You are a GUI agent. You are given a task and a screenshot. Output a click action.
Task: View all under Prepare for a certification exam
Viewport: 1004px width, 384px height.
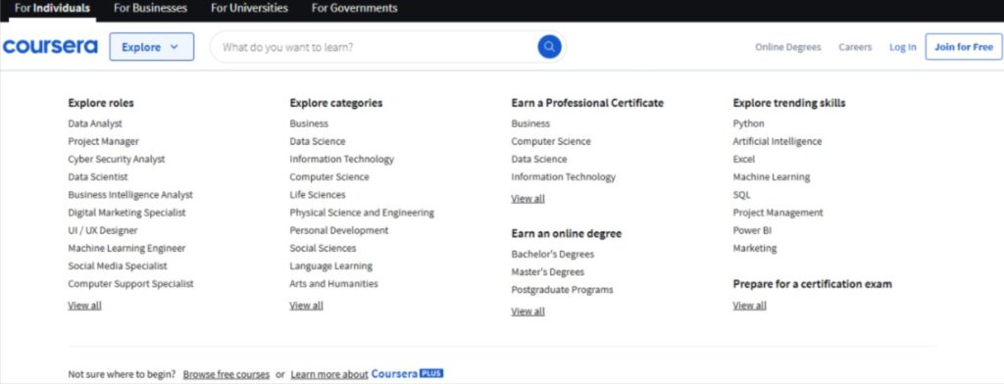tap(750, 306)
